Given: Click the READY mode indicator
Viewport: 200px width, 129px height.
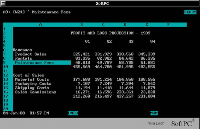Looking at the screenshot, I should pyautogui.click(x=190, y=12).
